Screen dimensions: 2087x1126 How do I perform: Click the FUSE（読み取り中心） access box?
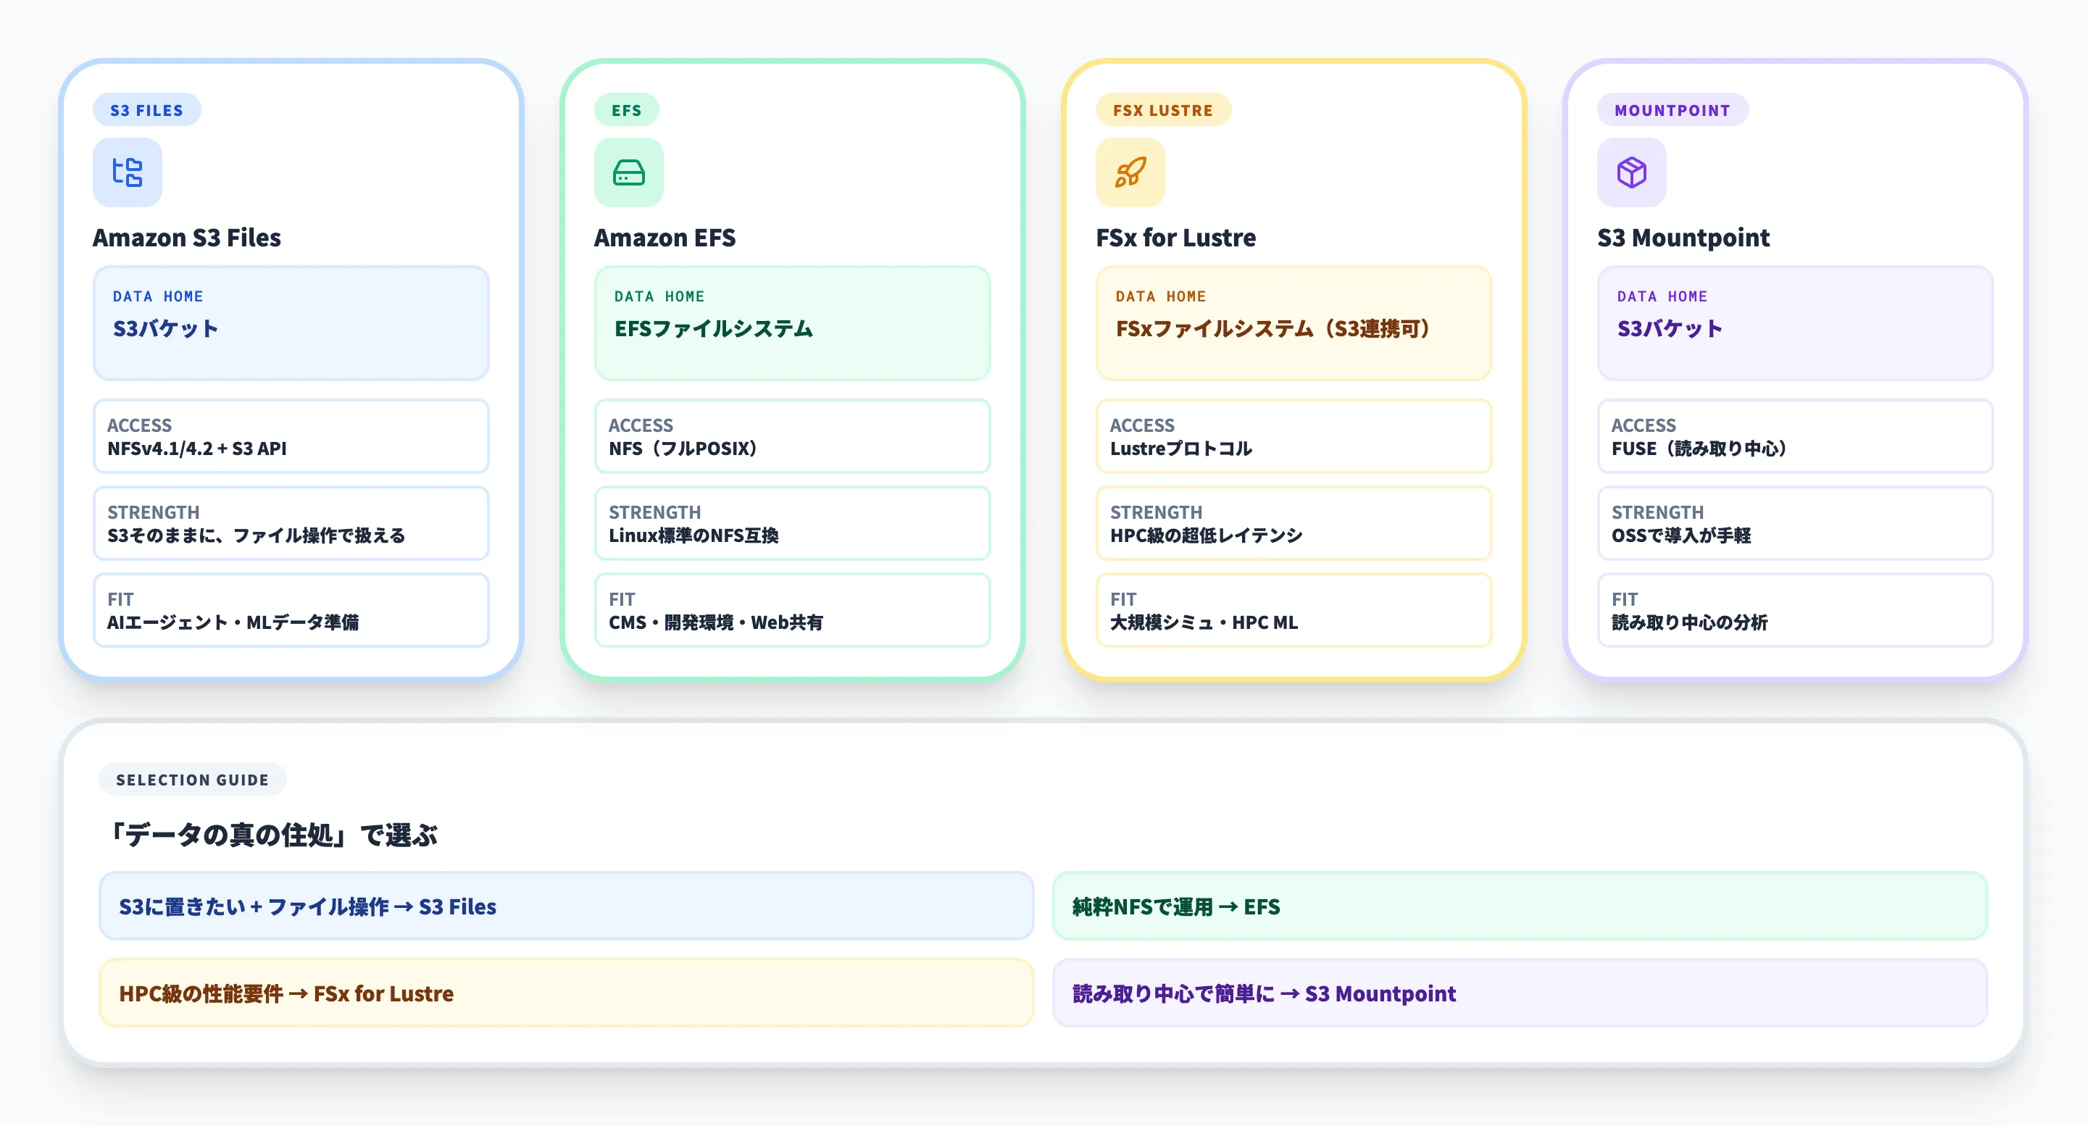click(x=1794, y=437)
